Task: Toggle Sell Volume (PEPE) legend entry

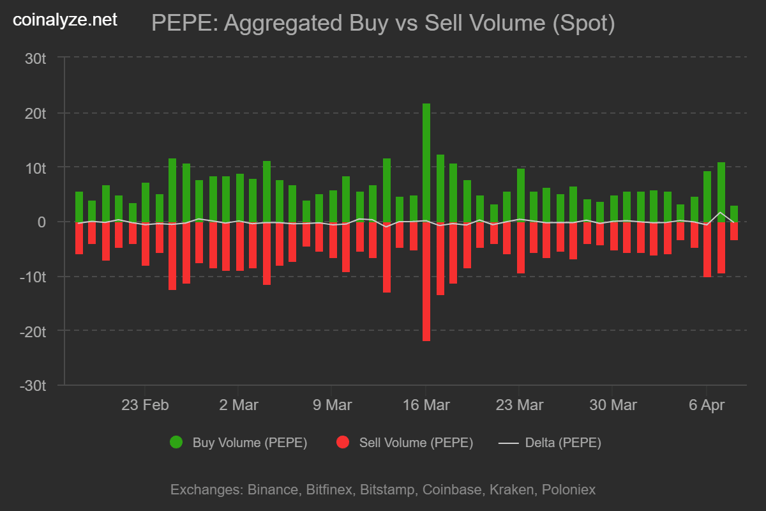Action: [416, 443]
